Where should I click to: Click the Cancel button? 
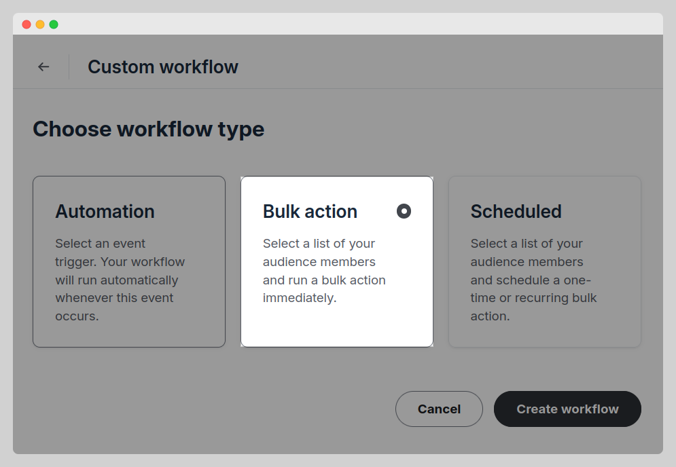[439, 409]
